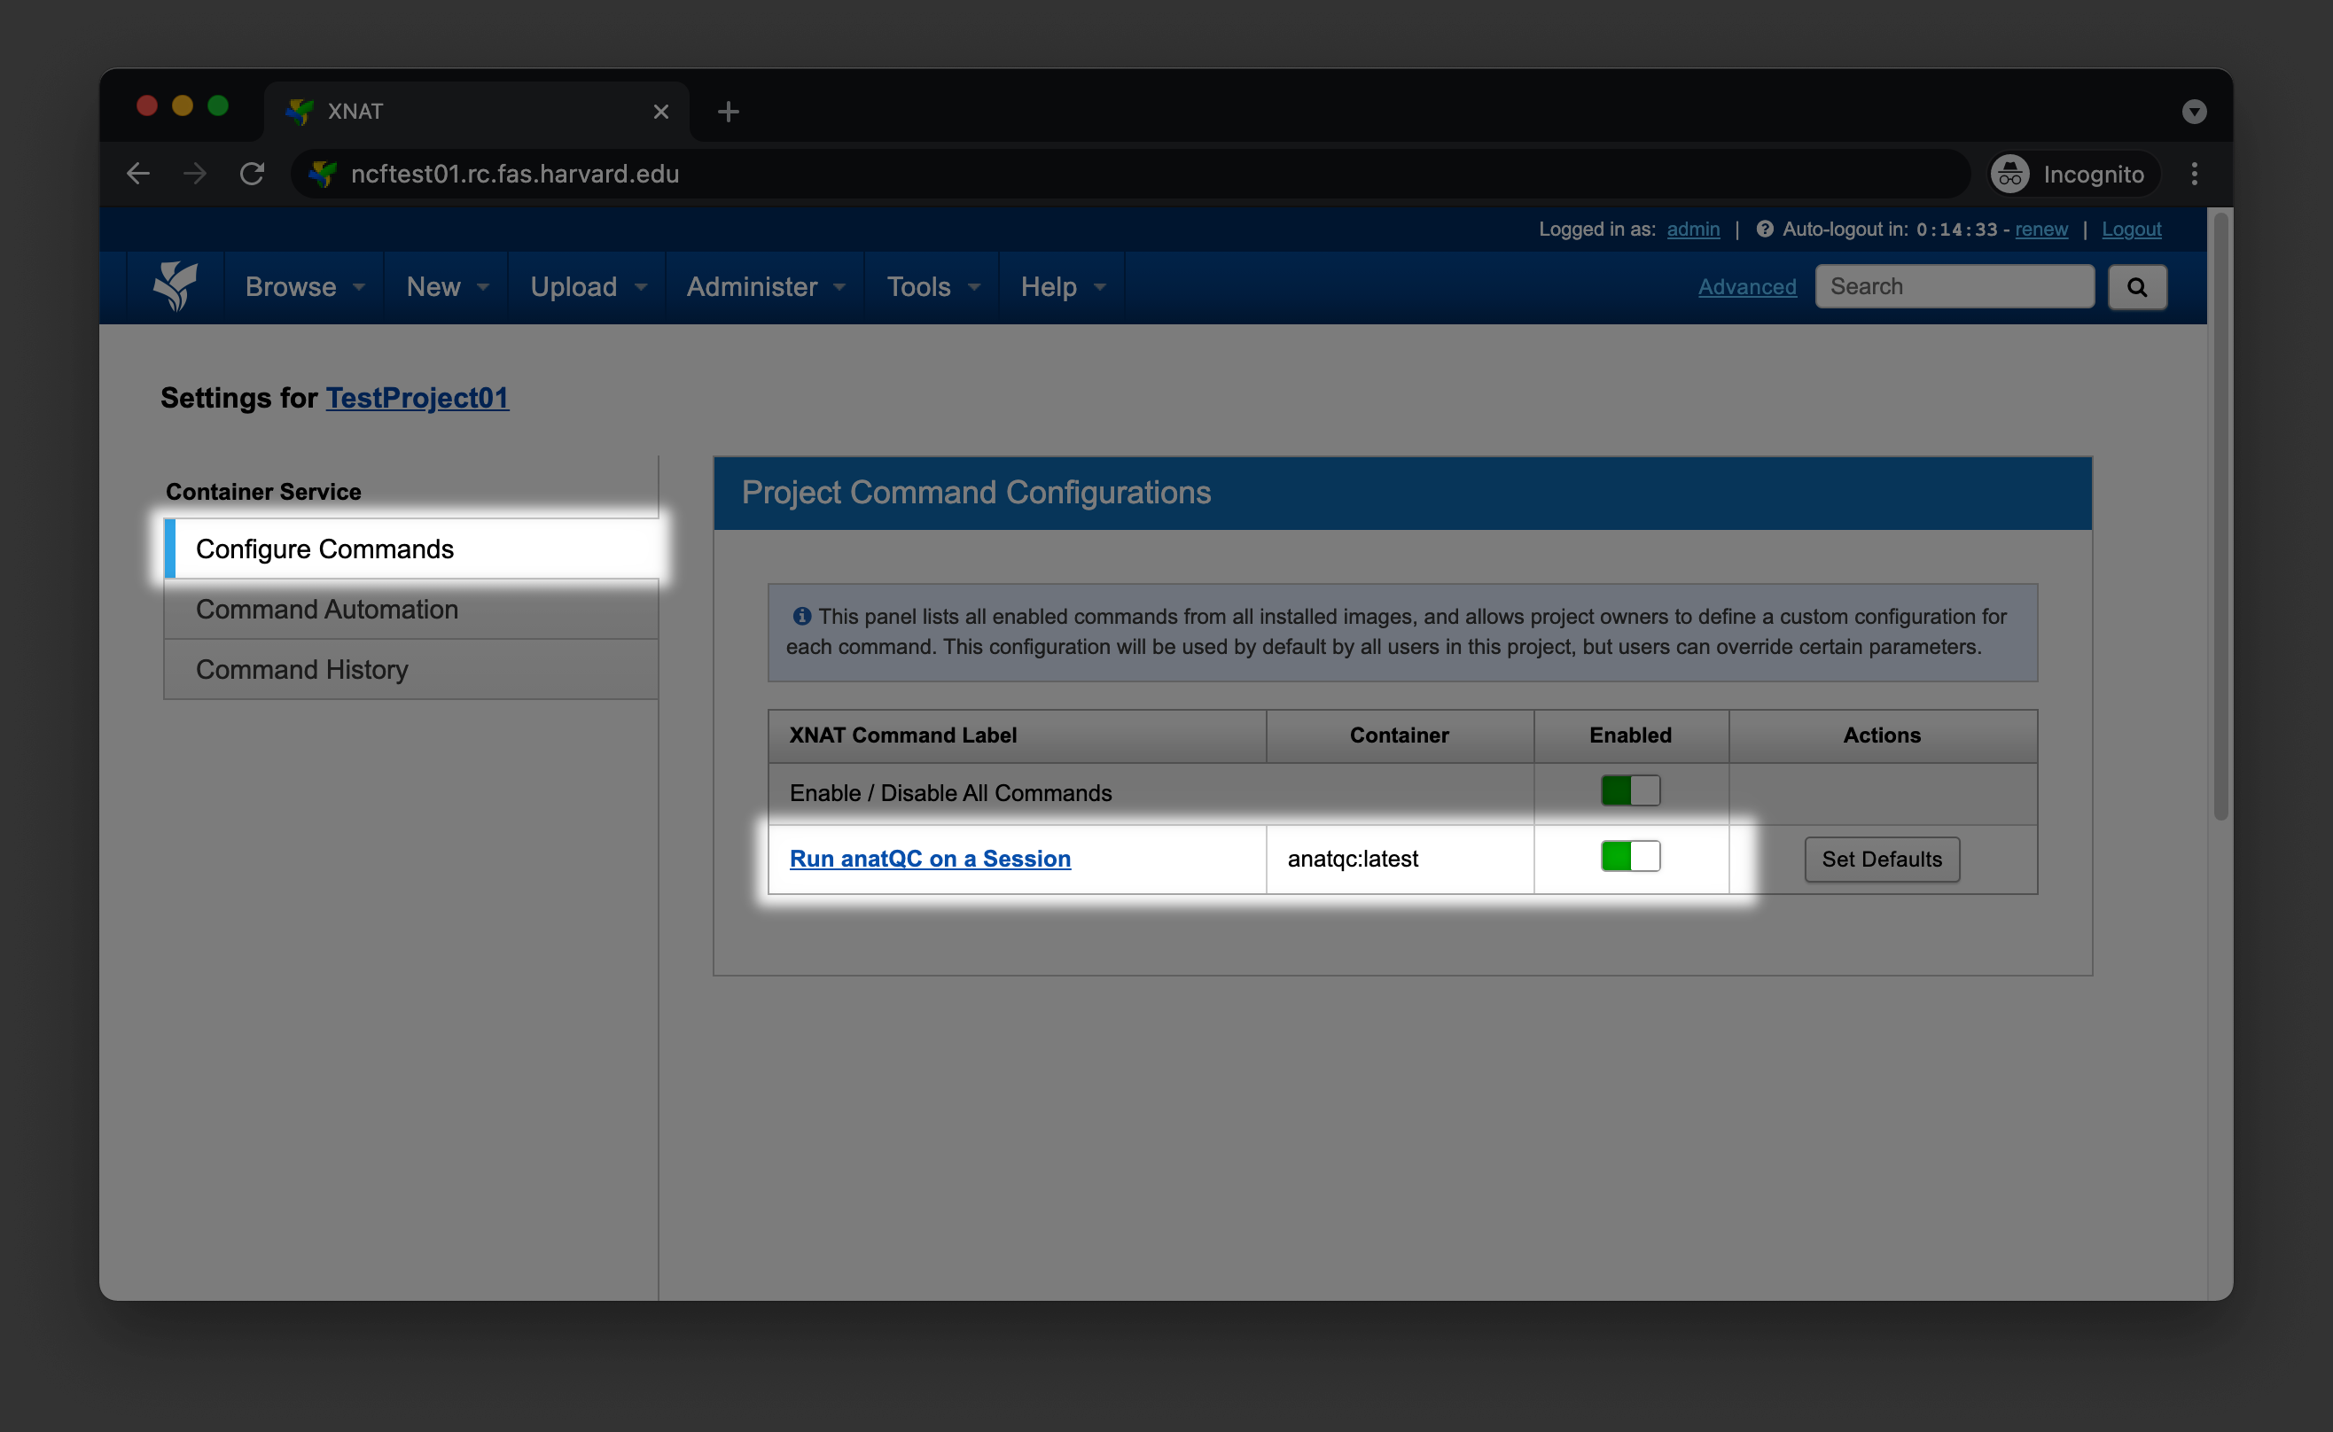Expand the Tools menu
Screen dimensions: 2333x1432
pos(932,287)
